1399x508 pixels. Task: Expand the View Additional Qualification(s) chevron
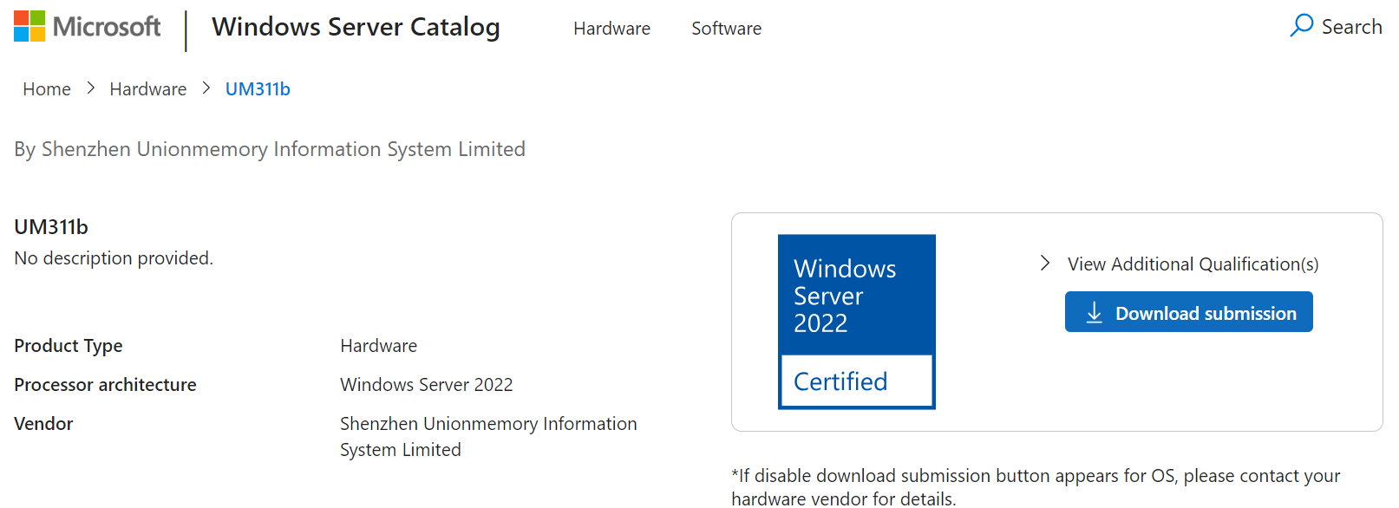point(1045,264)
